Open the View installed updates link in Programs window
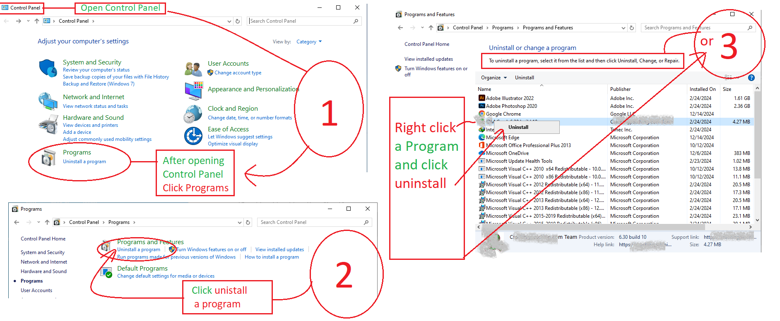The width and height of the screenshot is (780, 321). click(279, 250)
